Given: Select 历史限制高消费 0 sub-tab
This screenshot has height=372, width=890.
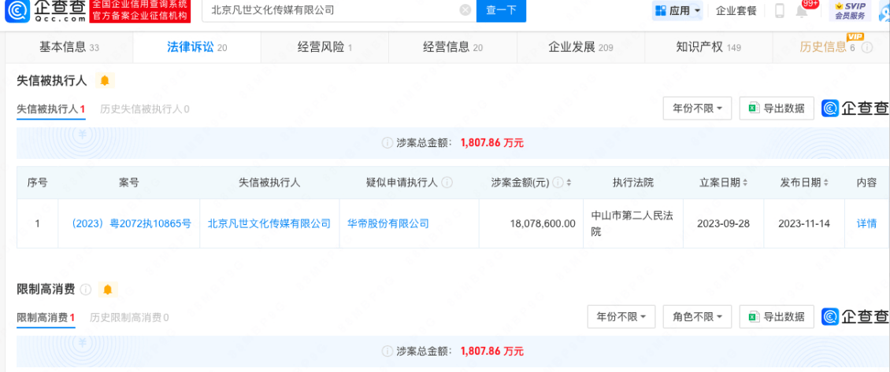Looking at the screenshot, I should pos(129,318).
